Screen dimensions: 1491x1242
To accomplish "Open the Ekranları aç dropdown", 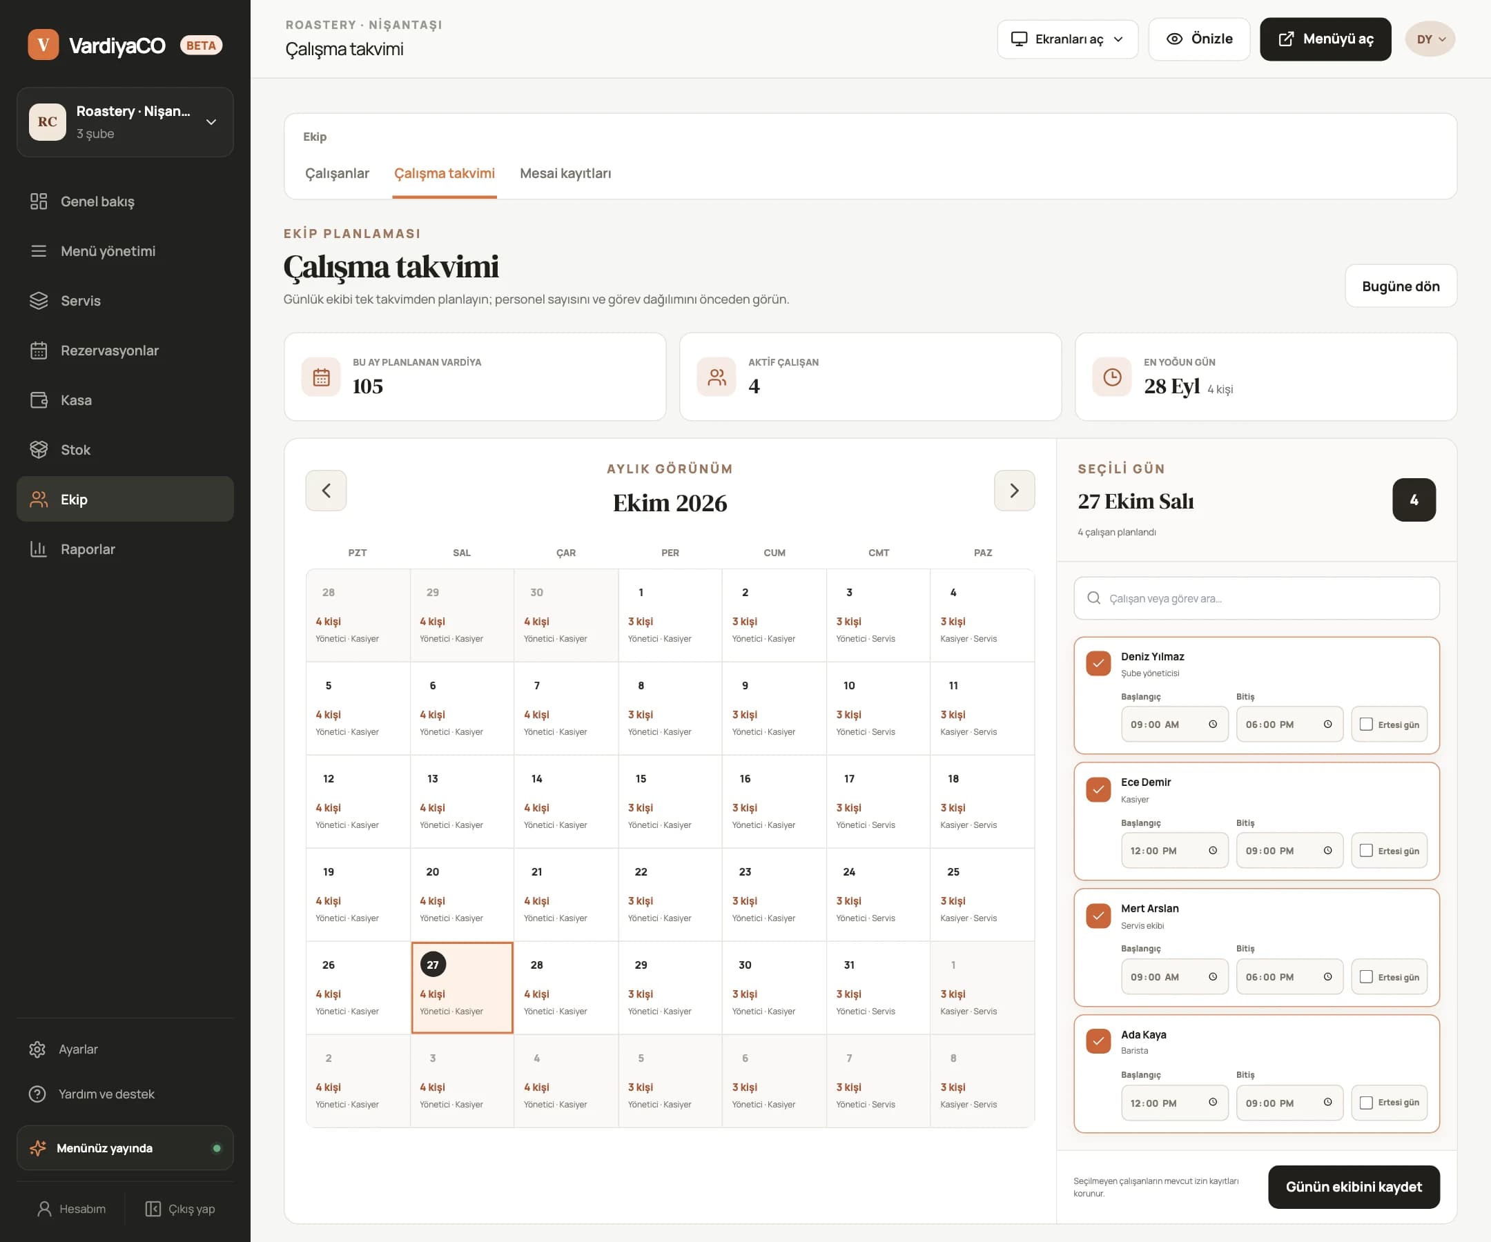I will (1067, 39).
